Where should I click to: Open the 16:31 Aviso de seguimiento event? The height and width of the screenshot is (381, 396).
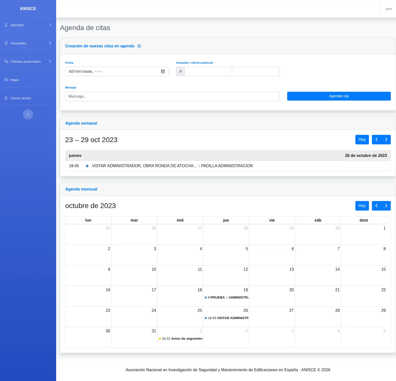180,339
